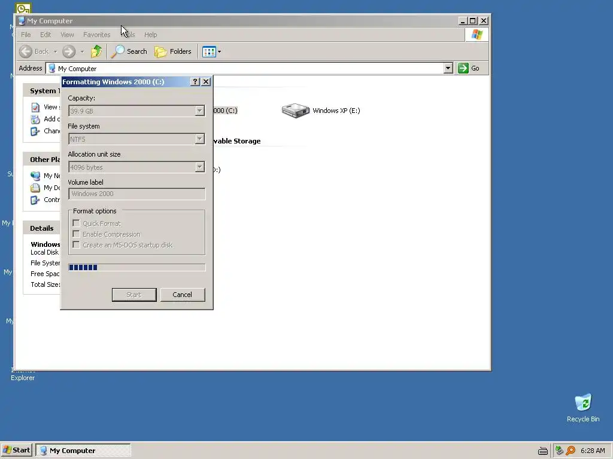
Task: Go up one folder level icon
Action: click(x=96, y=51)
